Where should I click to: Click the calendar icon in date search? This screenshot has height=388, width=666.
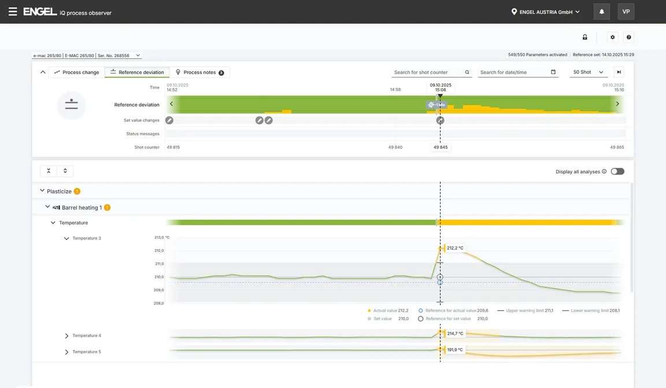(x=553, y=72)
